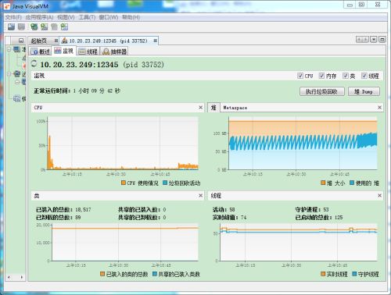Uncheck the 内存 checkbox

[x=321, y=76]
